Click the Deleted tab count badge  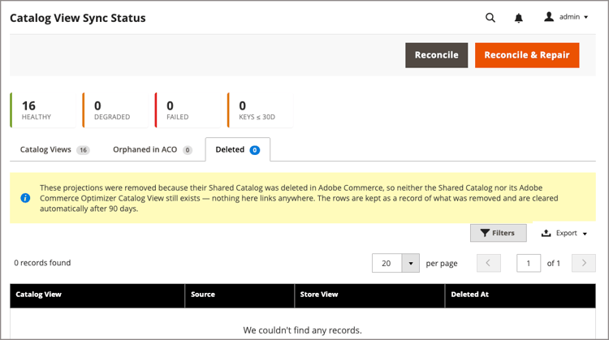tap(255, 150)
